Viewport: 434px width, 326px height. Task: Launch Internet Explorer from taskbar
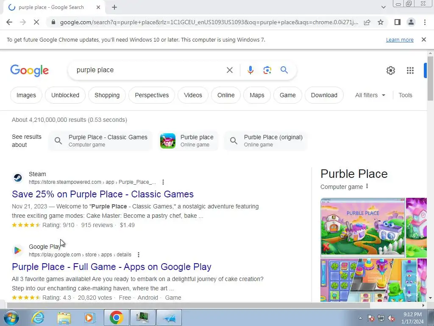click(x=38, y=318)
